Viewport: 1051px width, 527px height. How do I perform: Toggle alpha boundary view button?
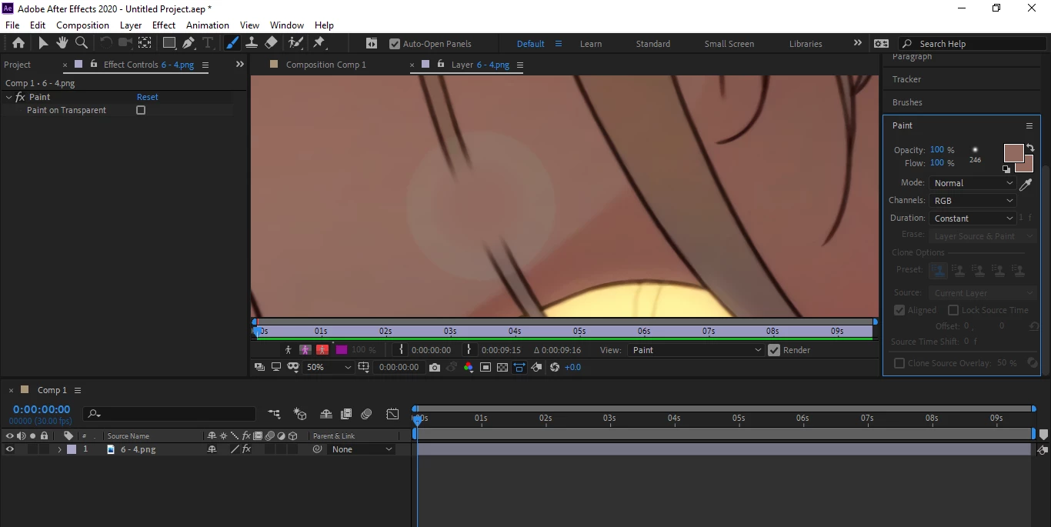[305, 350]
